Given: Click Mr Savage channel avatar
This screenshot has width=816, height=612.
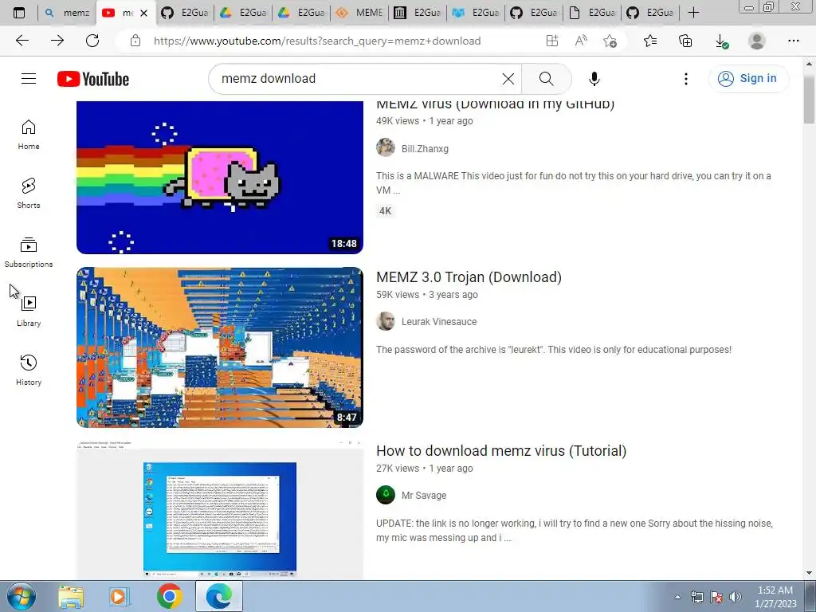Looking at the screenshot, I should (386, 495).
